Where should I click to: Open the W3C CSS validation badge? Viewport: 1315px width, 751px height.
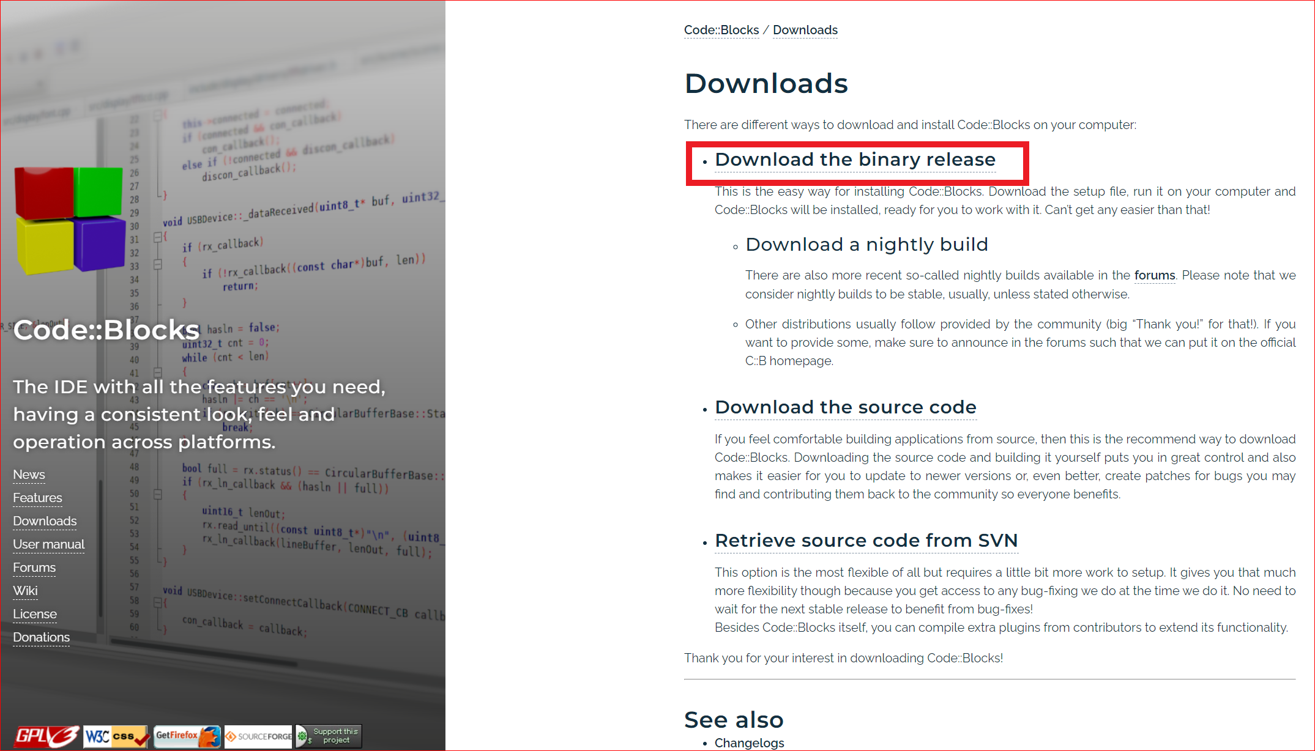tap(116, 736)
